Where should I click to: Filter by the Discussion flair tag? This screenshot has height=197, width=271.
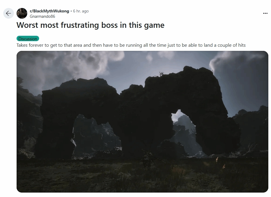tap(28, 39)
